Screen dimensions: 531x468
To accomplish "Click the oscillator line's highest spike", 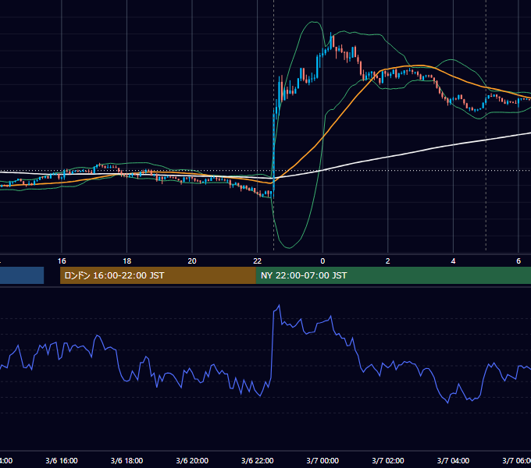I will click(279, 306).
